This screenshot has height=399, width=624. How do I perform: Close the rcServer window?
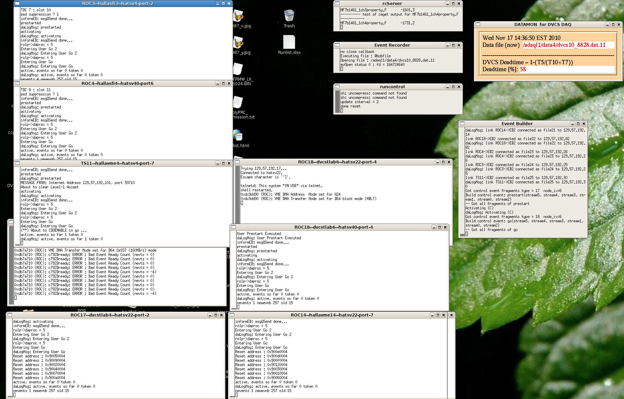coord(459,3)
